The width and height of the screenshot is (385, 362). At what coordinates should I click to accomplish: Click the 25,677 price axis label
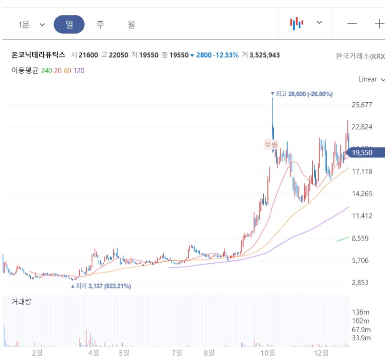coord(362,105)
